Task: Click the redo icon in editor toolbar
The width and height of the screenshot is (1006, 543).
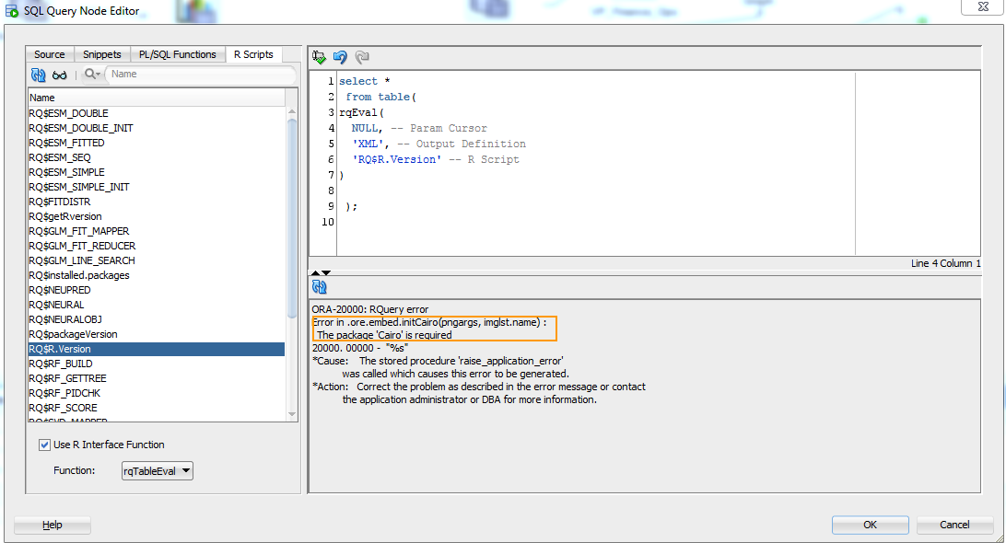Action: pyautogui.click(x=362, y=58)
